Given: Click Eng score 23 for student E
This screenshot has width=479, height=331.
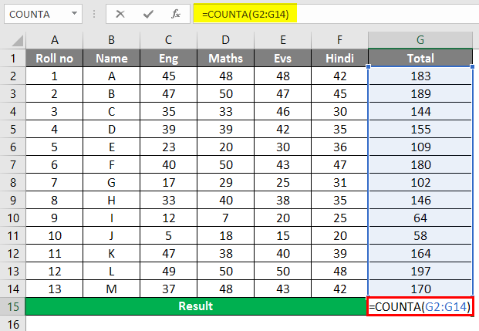Looking at the screenshot, I should click(x=169, y=147).
